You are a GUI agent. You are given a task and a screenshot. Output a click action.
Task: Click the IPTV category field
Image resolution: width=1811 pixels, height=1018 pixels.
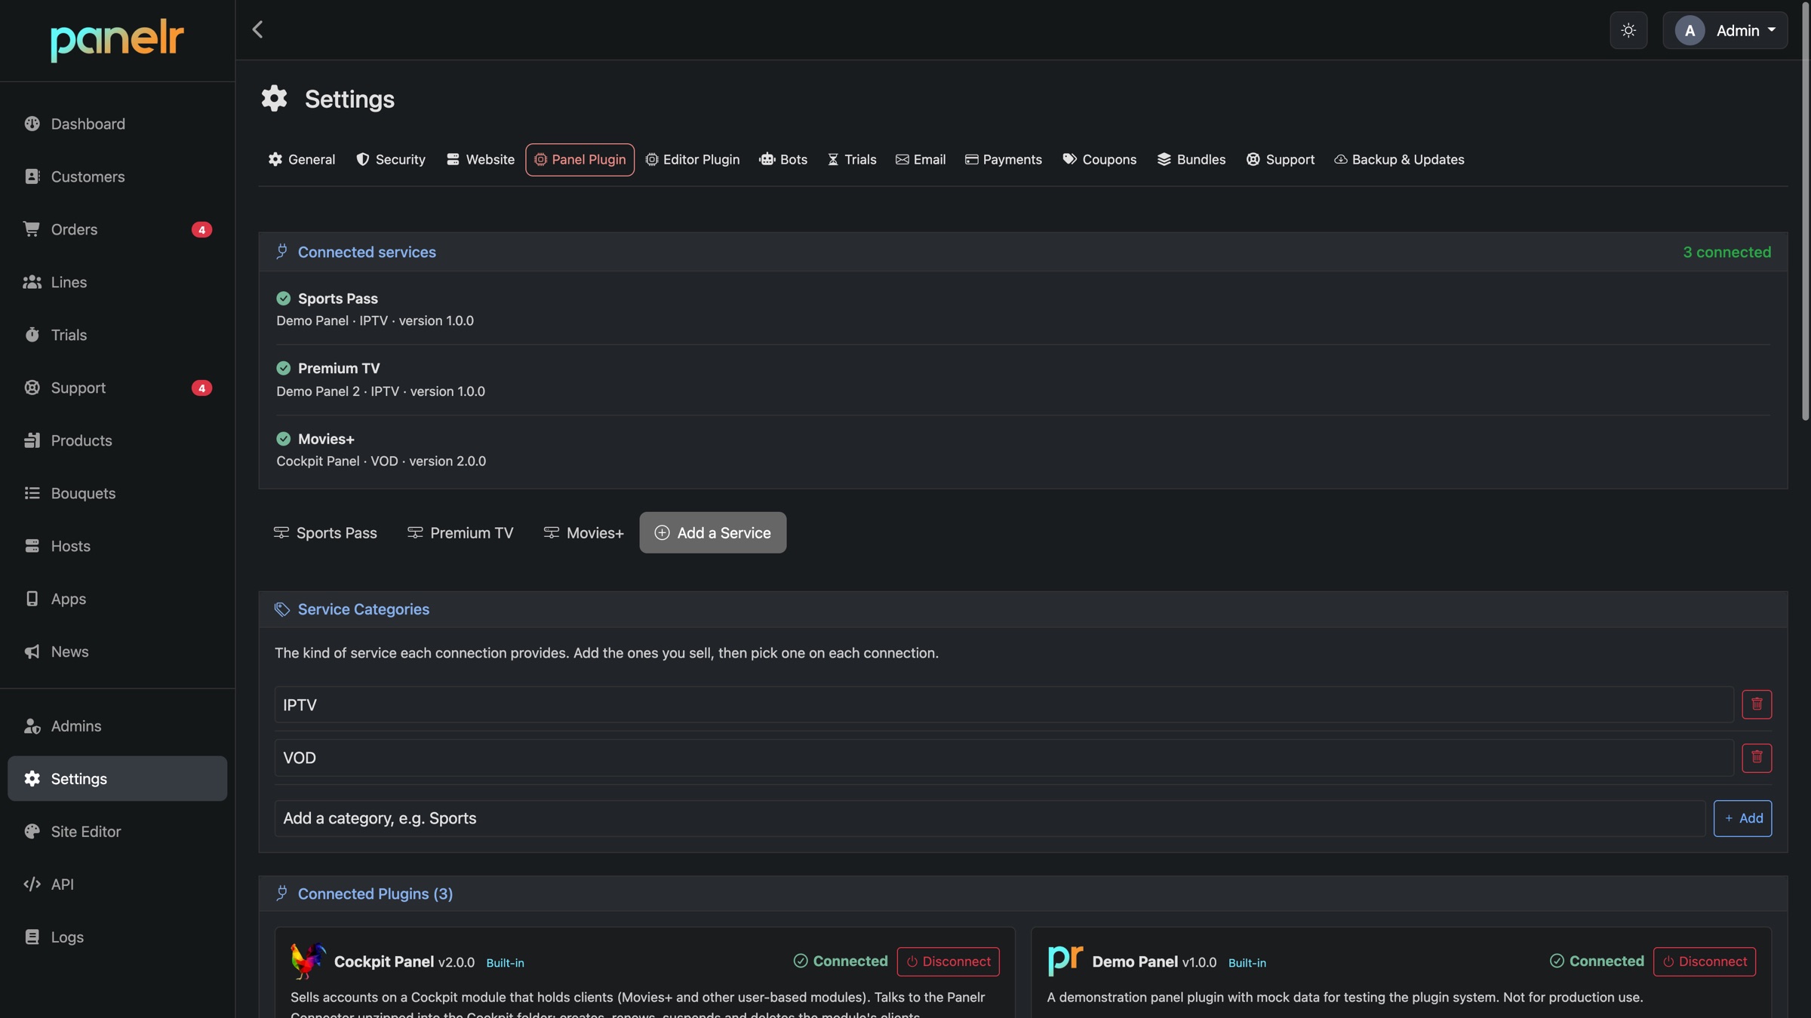point(1004,705)
